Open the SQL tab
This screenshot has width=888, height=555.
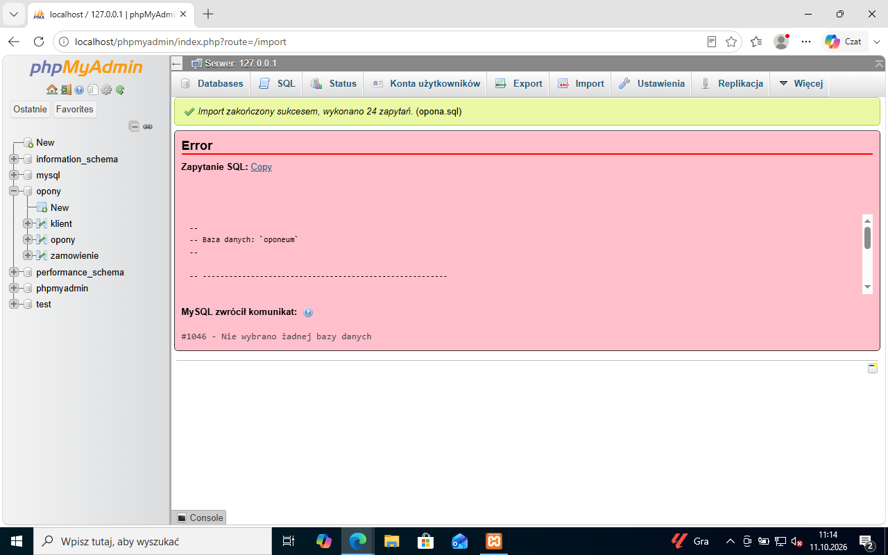[x=277, y=83]
